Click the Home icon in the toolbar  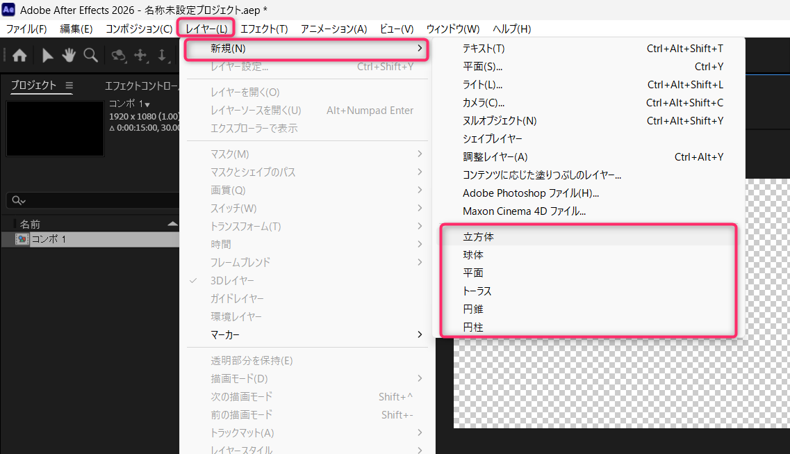(19, 56)
